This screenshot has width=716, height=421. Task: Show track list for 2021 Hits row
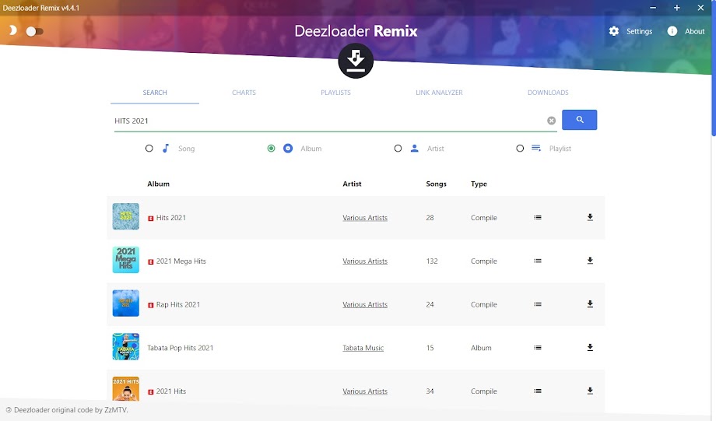pos(538,391)
